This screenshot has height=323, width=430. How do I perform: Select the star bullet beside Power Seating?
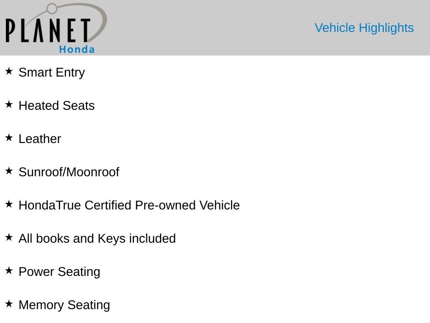(x=9, y=270)
